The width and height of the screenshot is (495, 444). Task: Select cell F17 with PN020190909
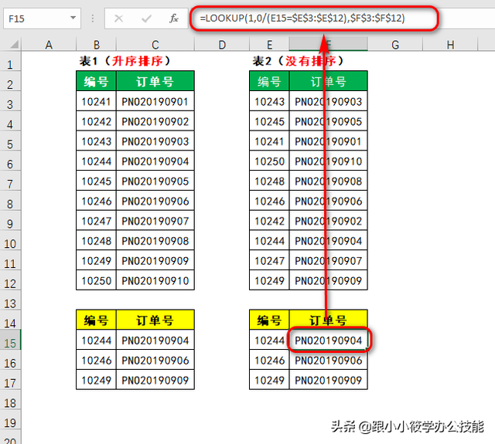coord(328,380)
